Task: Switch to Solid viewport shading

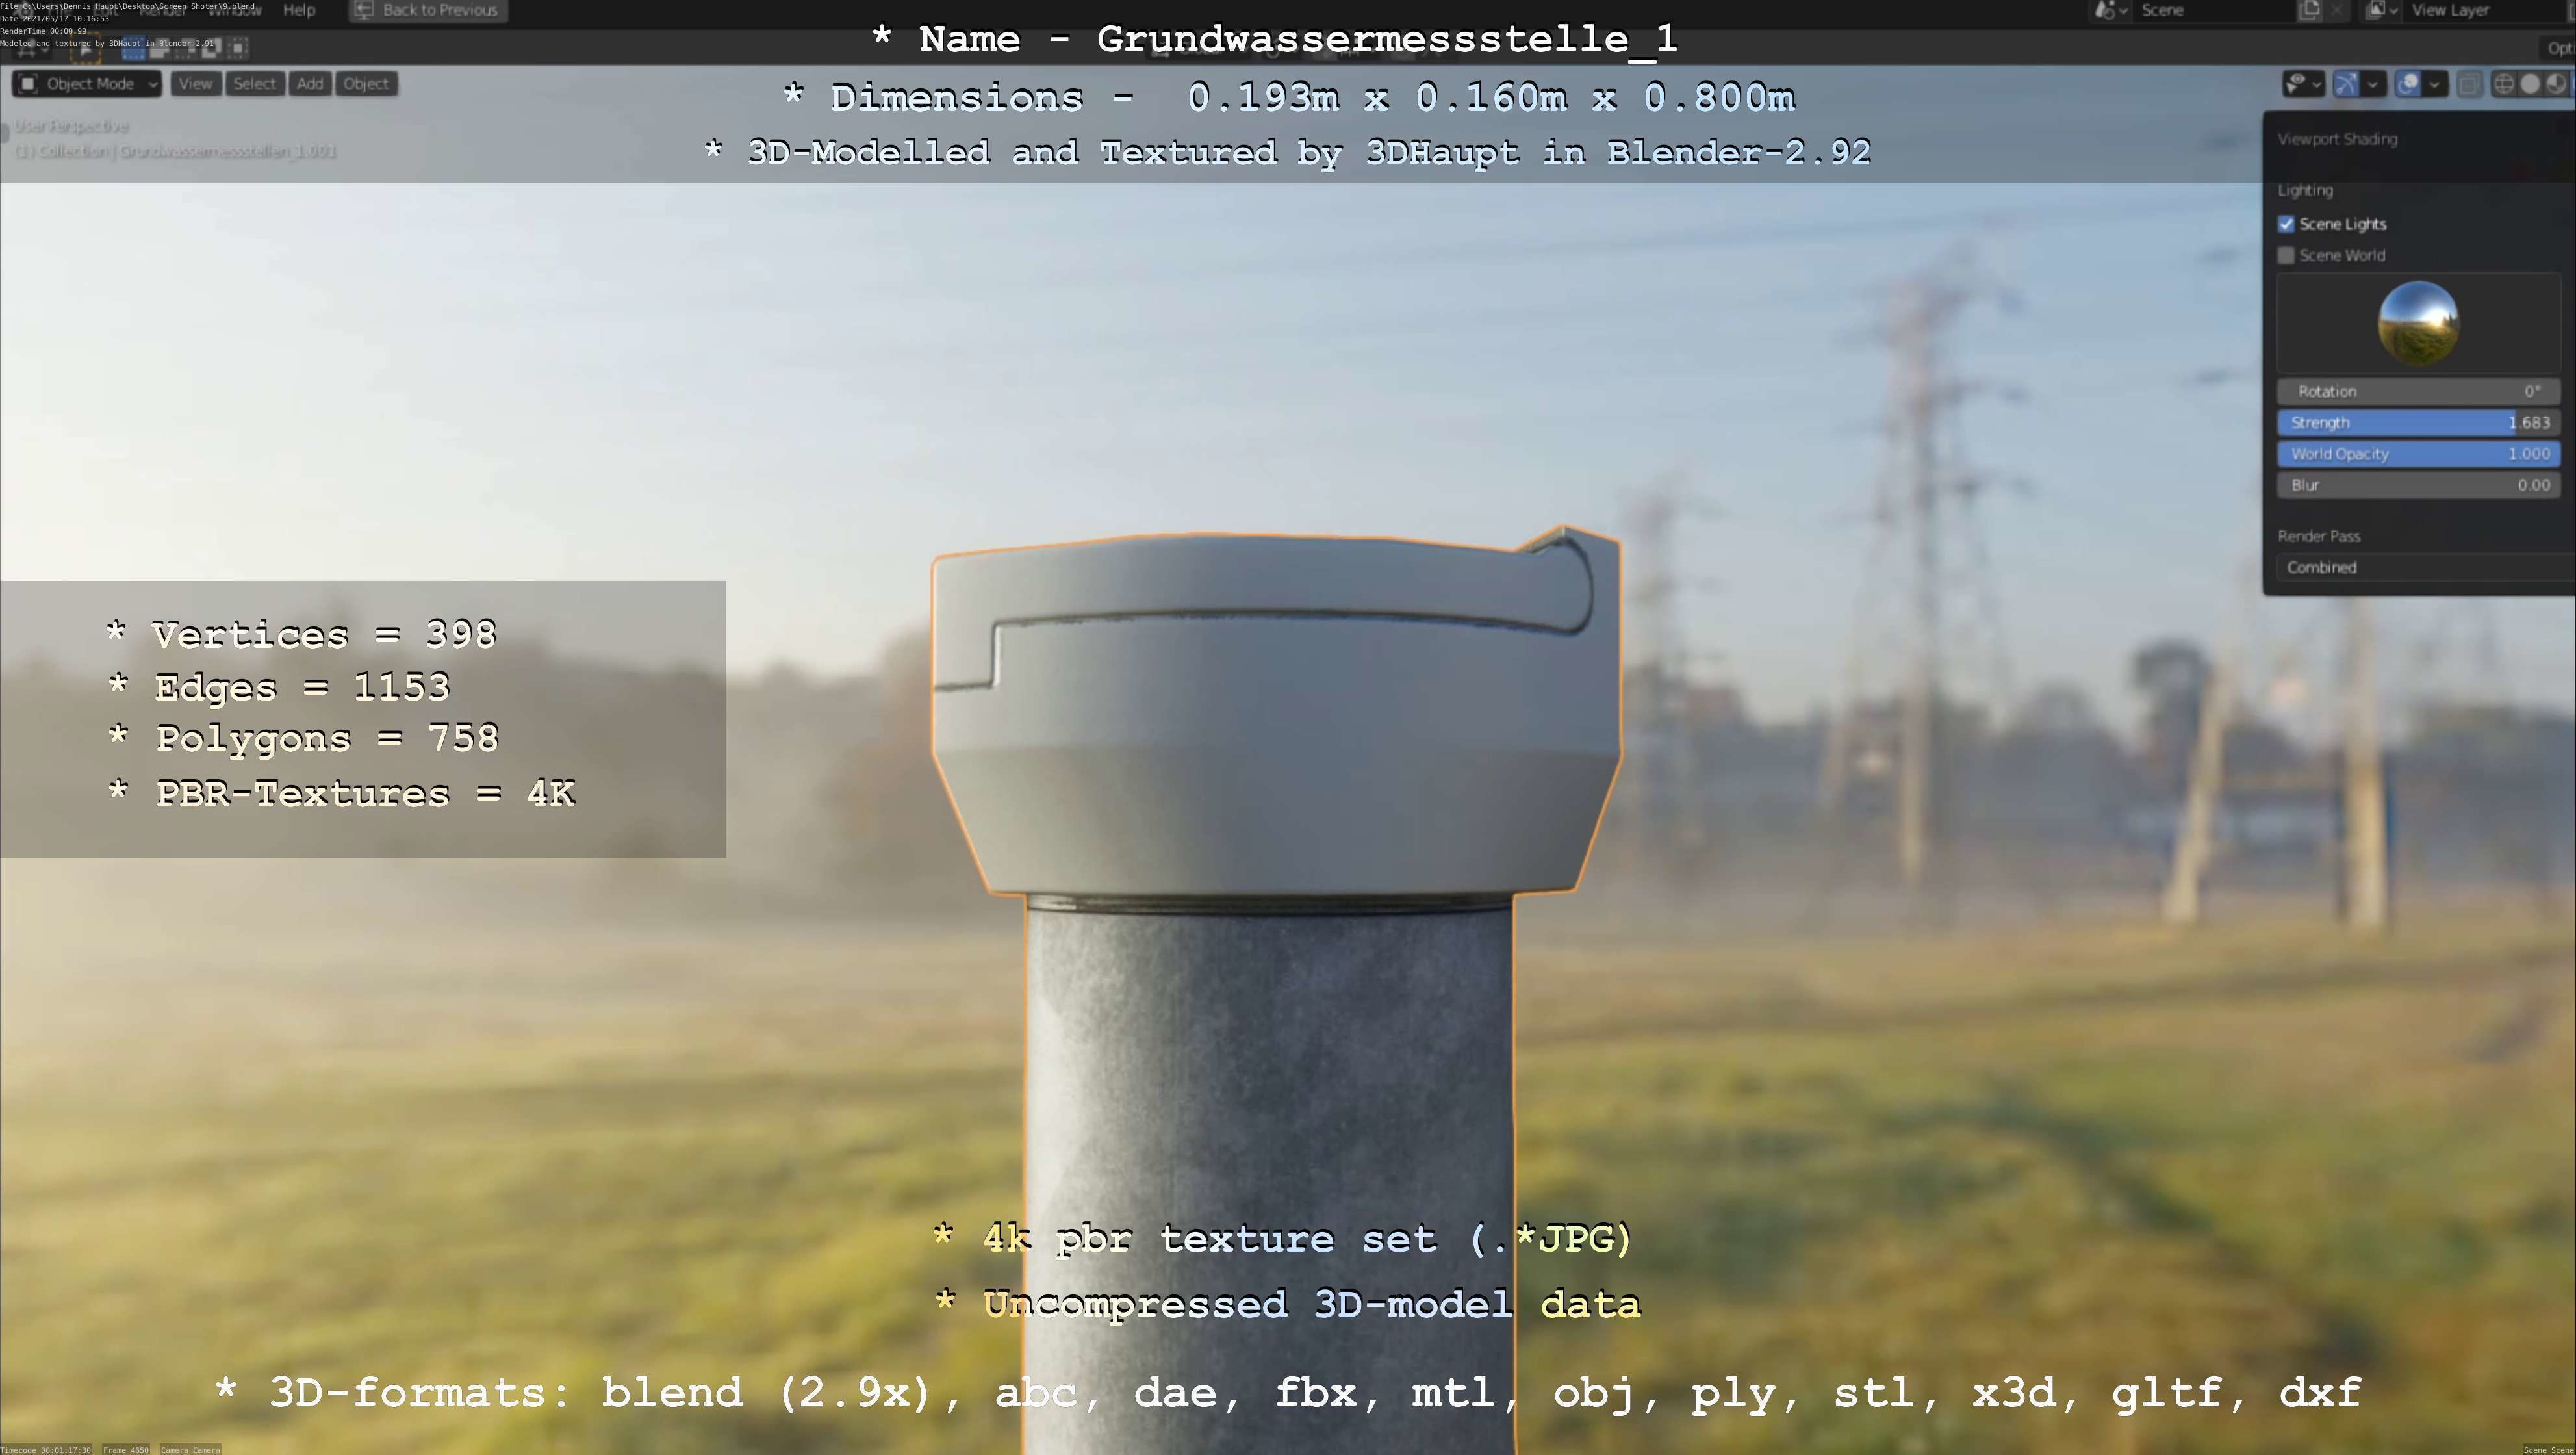Action: pos(2530,84)
